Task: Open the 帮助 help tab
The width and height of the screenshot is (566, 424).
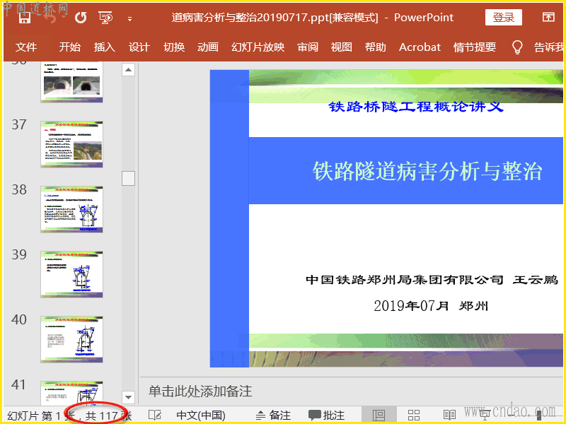Action: click(x=376, y=47)
